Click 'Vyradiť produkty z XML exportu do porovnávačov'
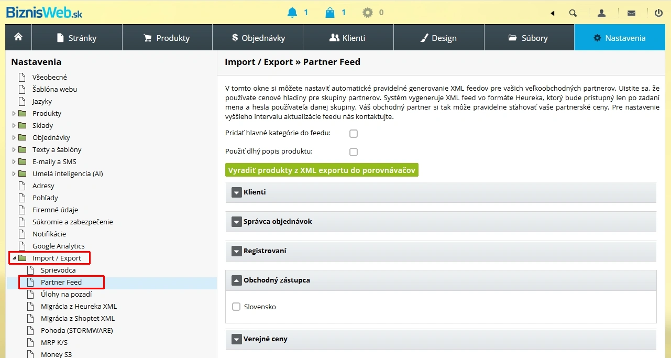This screenshot has height=358, width=671. pyautogui.click(x=322, y=170)
